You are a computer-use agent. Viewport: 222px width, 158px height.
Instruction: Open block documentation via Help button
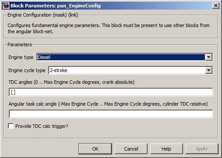[166, 149]
